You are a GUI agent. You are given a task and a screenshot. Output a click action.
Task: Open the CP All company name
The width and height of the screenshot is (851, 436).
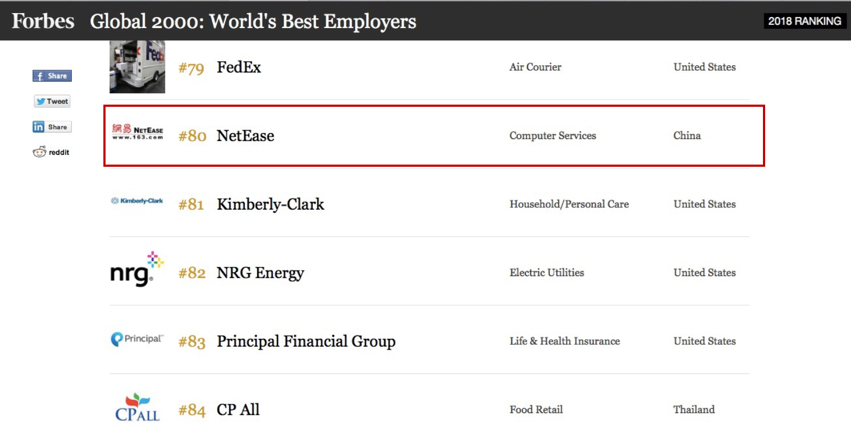(x=238, y=410)
